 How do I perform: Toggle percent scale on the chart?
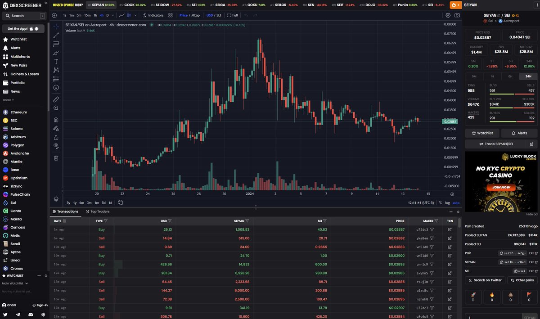[x=441, y=203]
